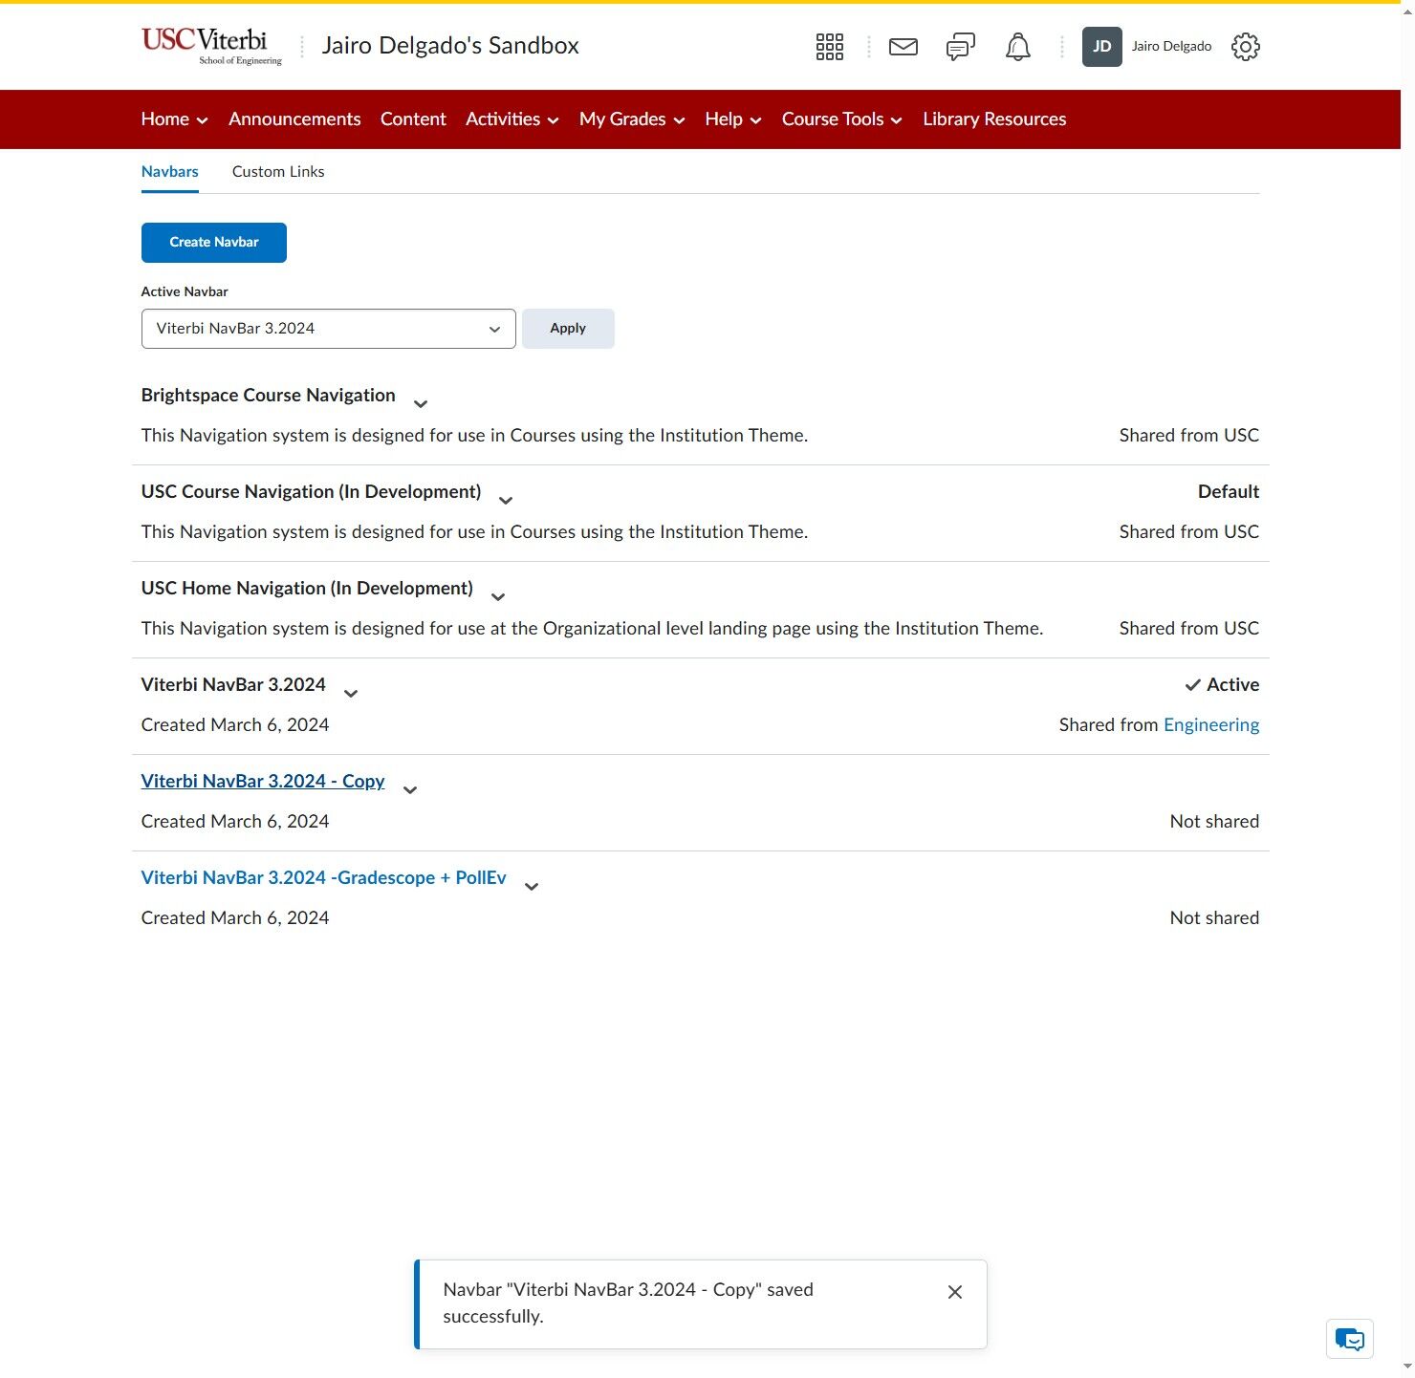Click the Create Navbar button
Screen dimensions: 1415x1378
coord(214,243)
